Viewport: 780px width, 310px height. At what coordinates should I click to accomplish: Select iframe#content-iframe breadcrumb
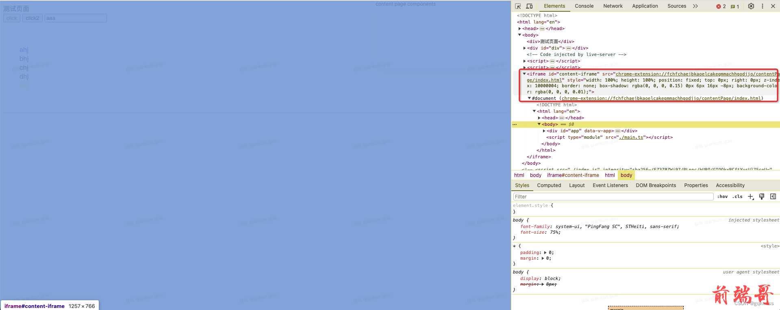pyautogui.click(x=573, y=175)
